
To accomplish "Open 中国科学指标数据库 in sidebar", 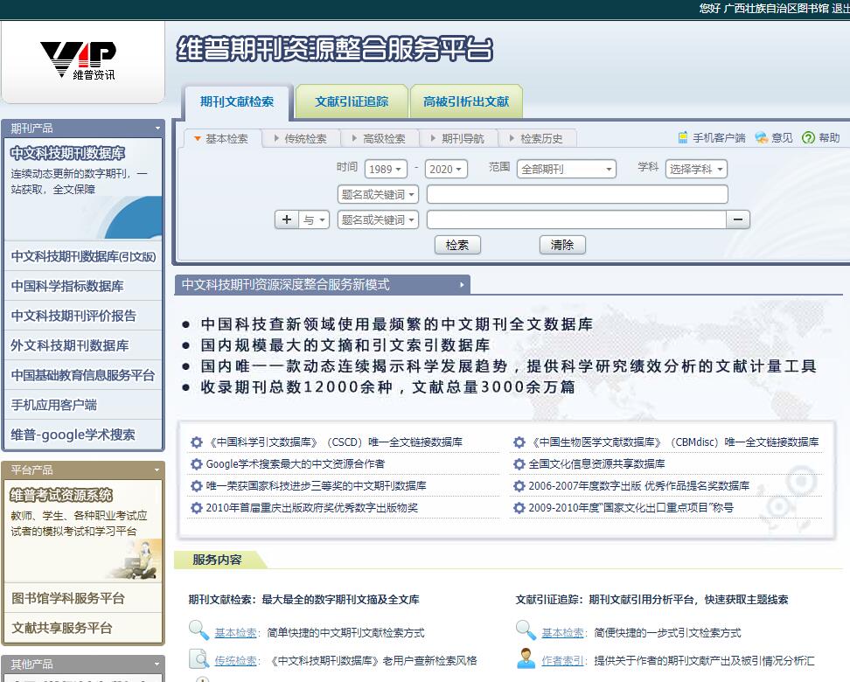I will (83, 286).
